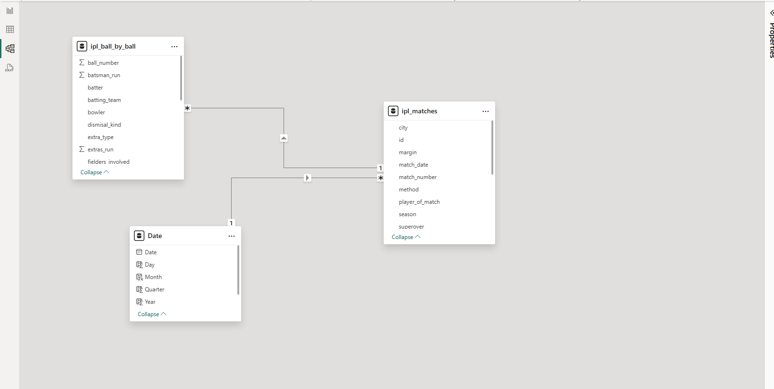Select the match_date field in ipl_matches

(x=413, y=165)
